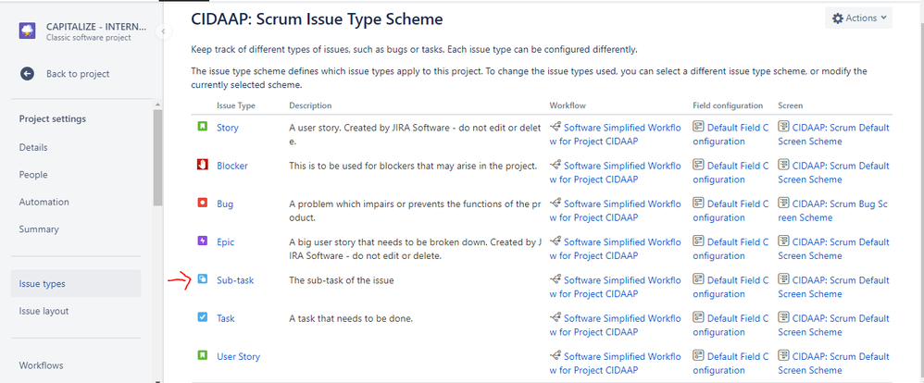Collapse the sidebar with the chevron button
The width and height of the screenshot is (924, 383).
click(164, 31)
